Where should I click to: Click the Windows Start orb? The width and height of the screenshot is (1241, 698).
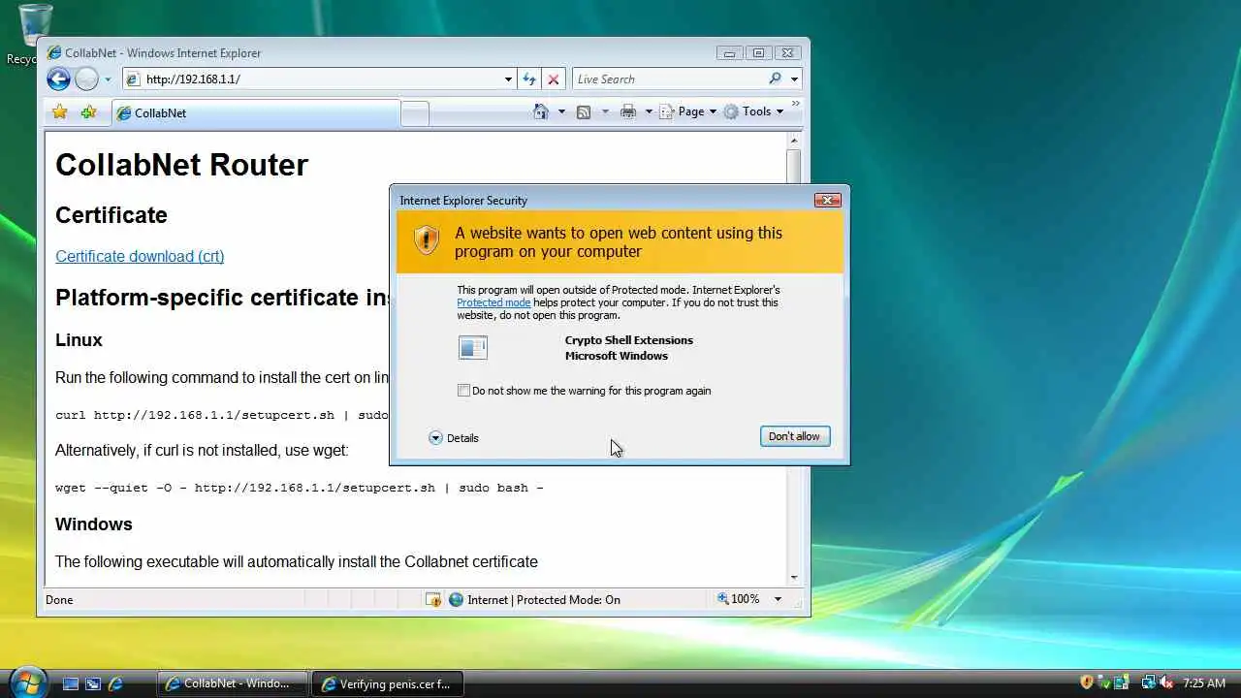pyautogui.click(x=27, y=682)
